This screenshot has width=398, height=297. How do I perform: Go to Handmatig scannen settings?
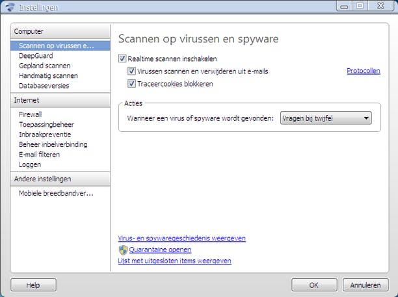click(48, 75)
